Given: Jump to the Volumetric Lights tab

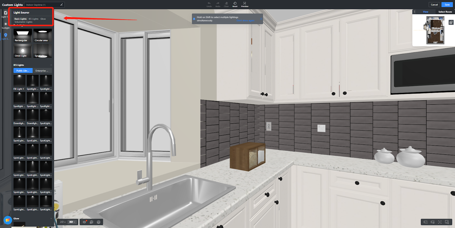Looking at the screenshot, I should click(23, 22).
